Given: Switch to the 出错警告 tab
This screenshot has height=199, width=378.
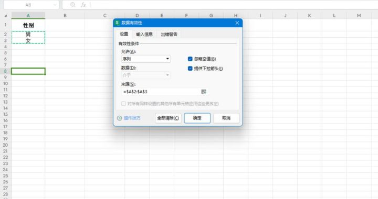Looking at the screenshot, I should pos(169,35).
